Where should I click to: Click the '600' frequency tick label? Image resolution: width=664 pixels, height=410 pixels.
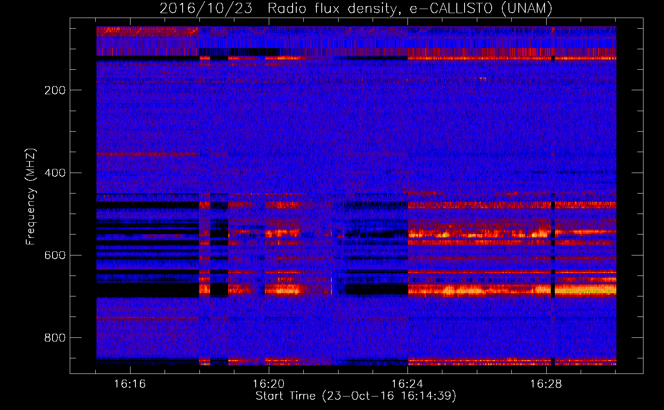(55, 255)
